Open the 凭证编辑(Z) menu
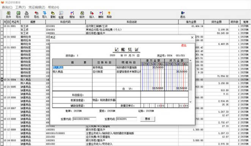The width and height of the screenshot is (251, 146). click(37, 7)
